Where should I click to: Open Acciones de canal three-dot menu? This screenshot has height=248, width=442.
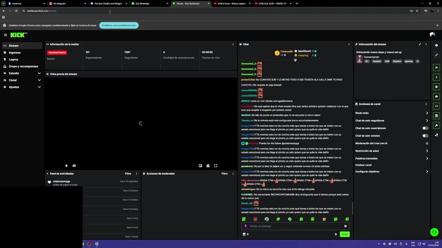click(426, 104)
